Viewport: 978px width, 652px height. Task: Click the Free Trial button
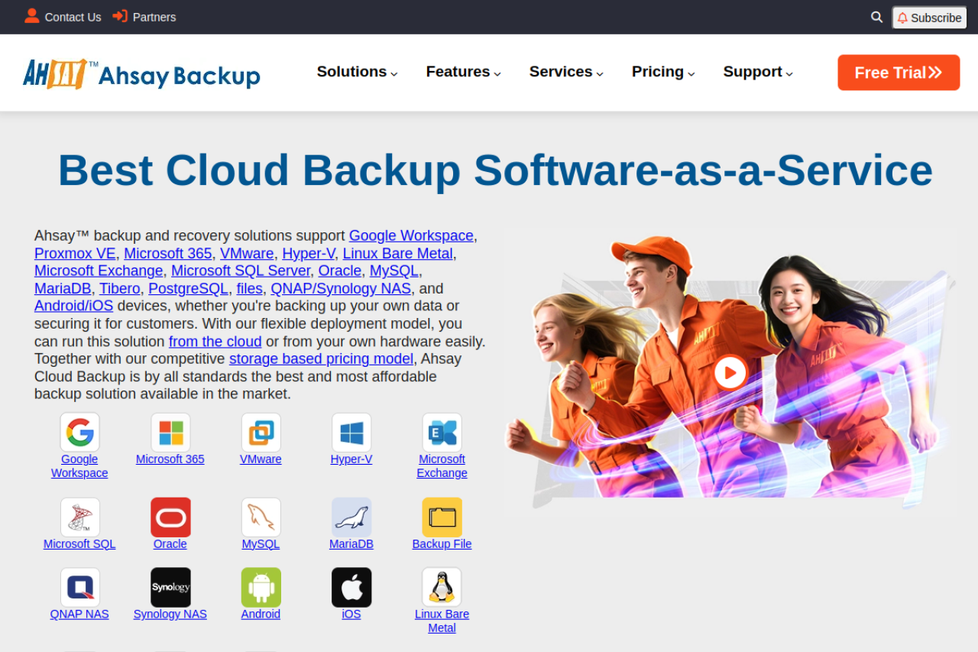tap(898, 73)
